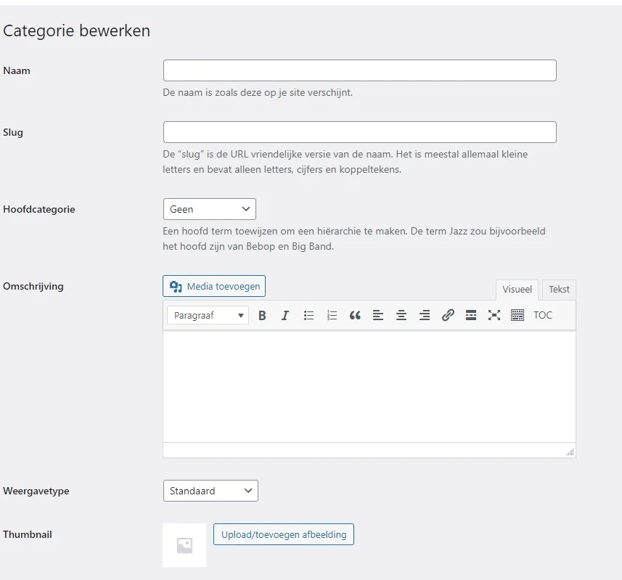Toggle bold formatting in editor
This screenshot has width=622, height=580.
(262, 315)
